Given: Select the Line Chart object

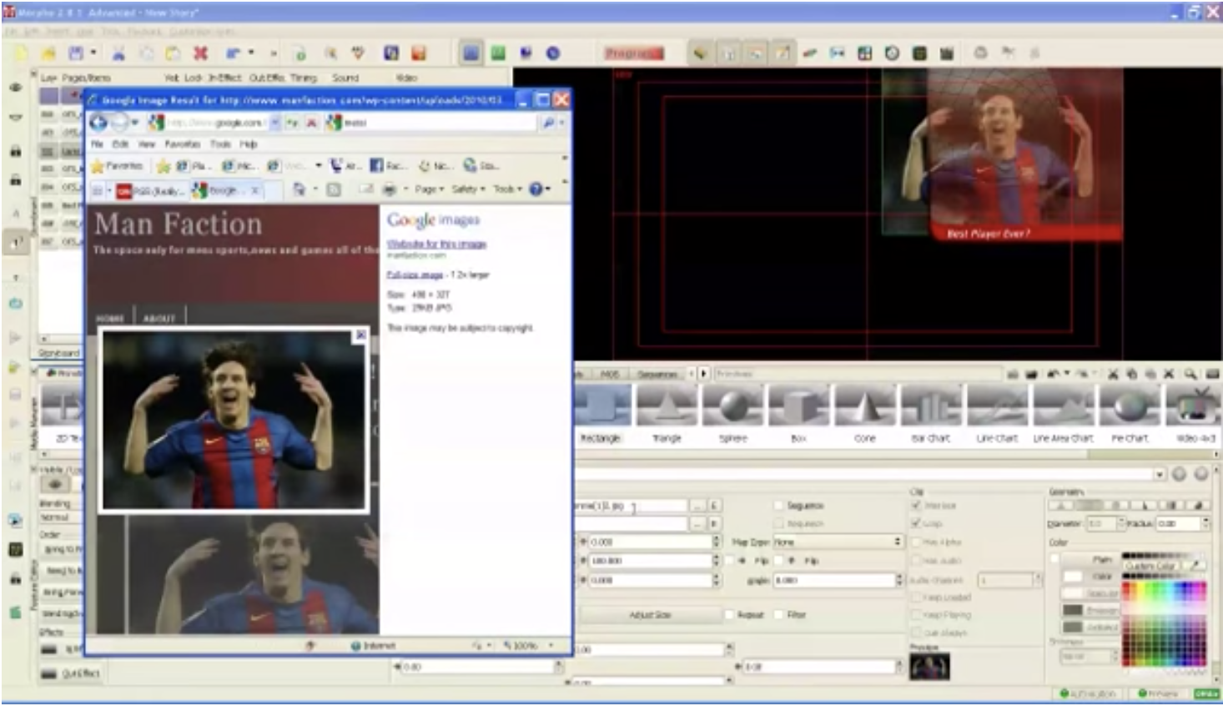Looking at the screenshot, I should (x=997, y=413).
